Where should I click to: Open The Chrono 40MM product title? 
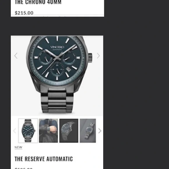point(38,2)
